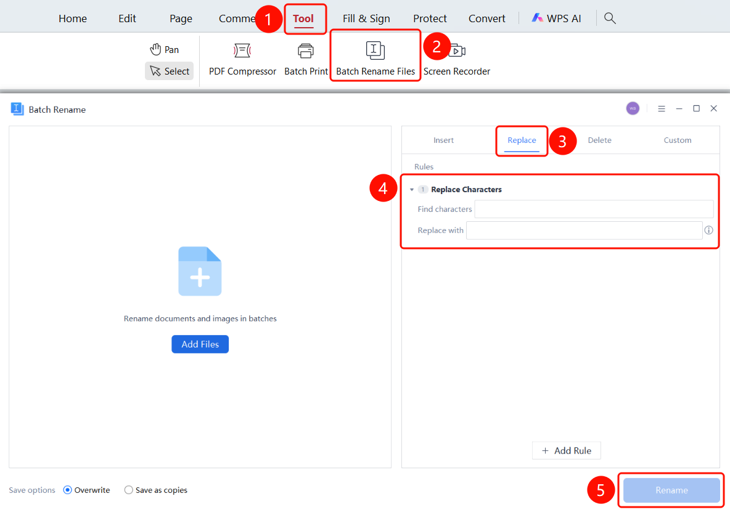Click 'Rename documents and images in batches' text
730x512 pixels.
coord(200,319)
